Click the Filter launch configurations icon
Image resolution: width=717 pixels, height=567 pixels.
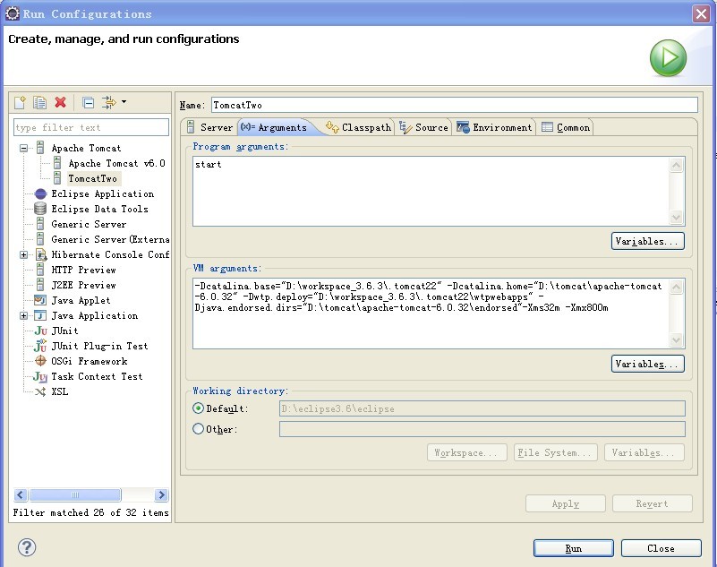(x=109, y=102)
